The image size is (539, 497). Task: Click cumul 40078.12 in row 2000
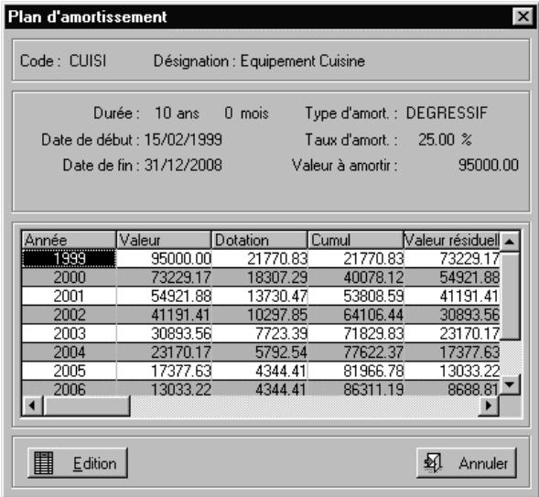[355, 277]
